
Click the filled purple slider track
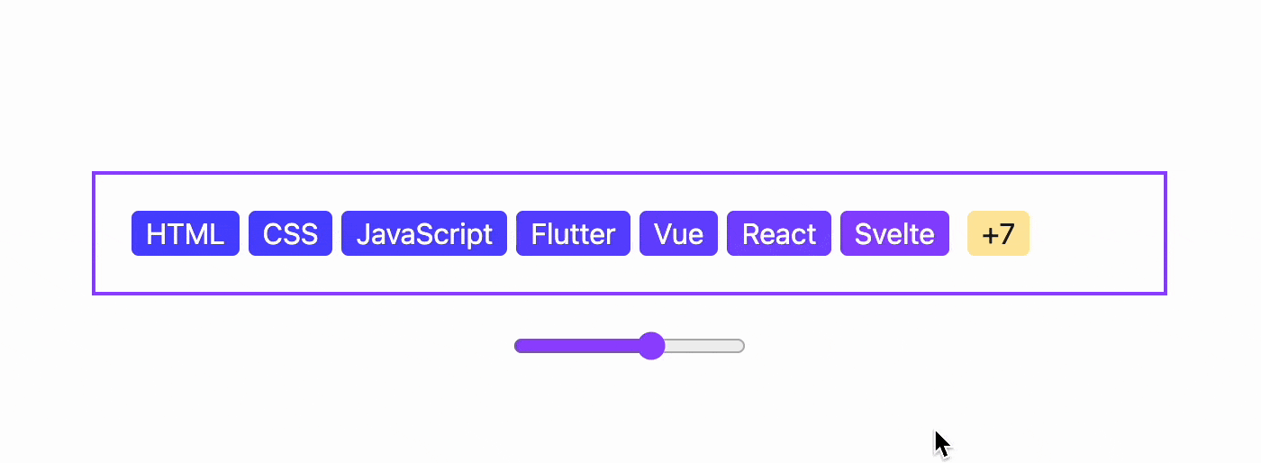click(576, 346)
